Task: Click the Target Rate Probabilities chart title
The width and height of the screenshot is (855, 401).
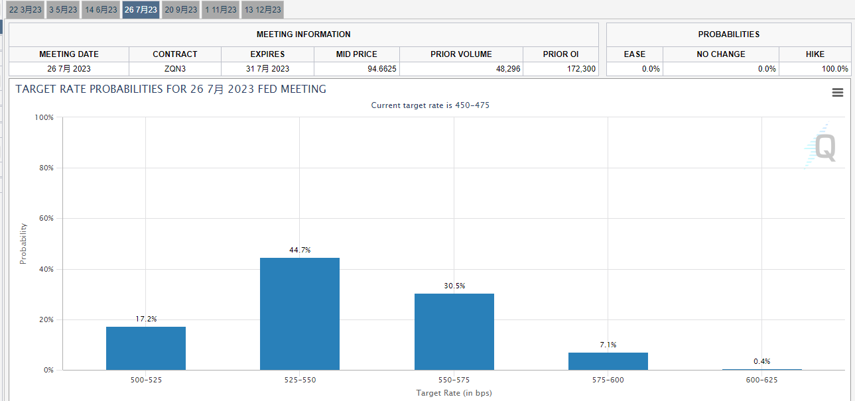Action: point(171,89)
